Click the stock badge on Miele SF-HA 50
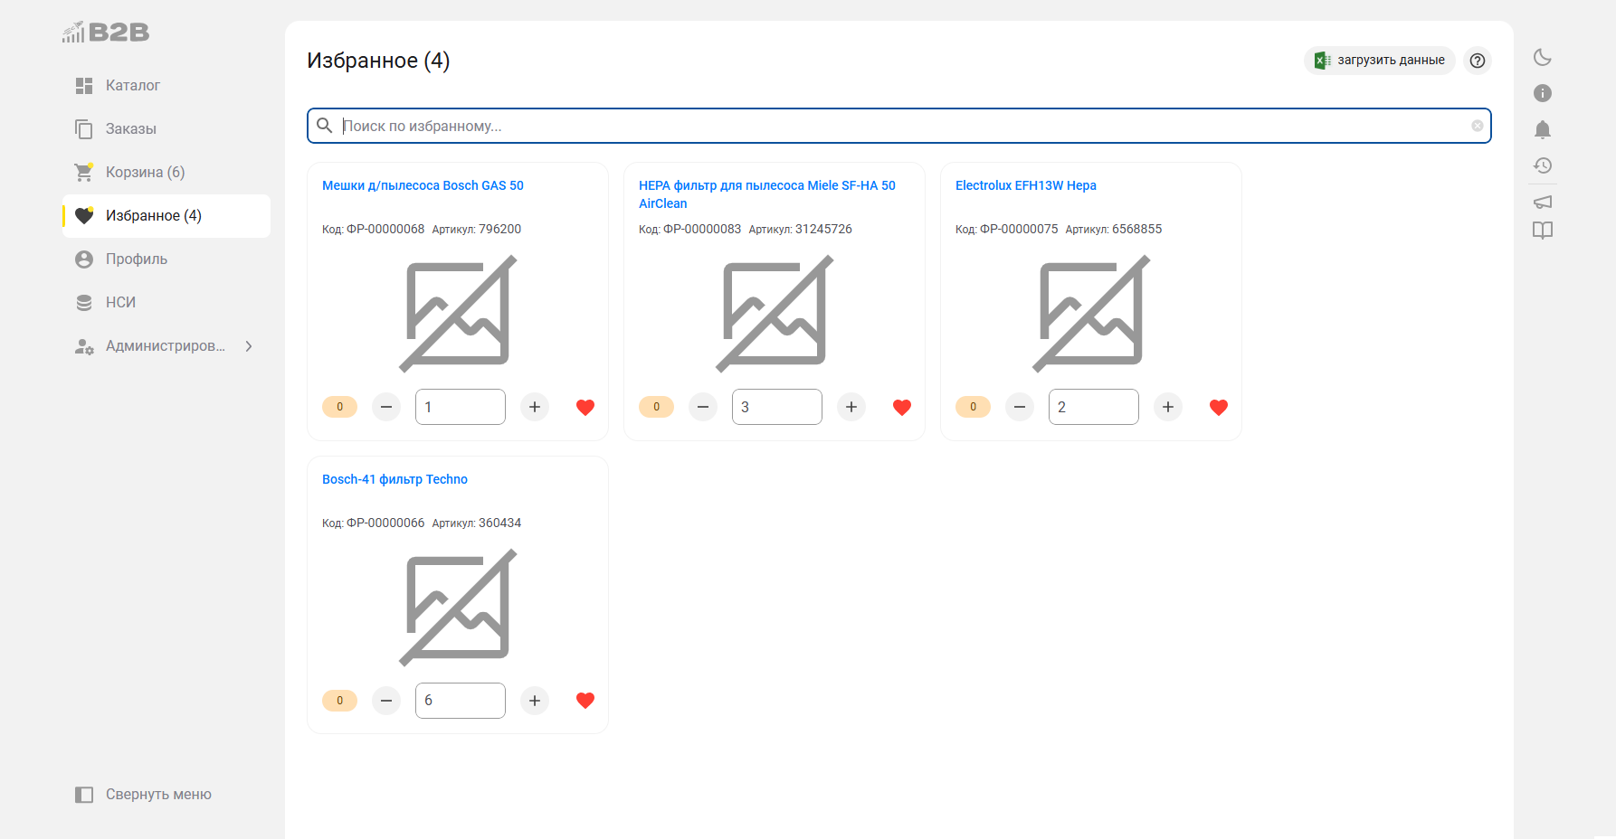 [x=657, y=407]
